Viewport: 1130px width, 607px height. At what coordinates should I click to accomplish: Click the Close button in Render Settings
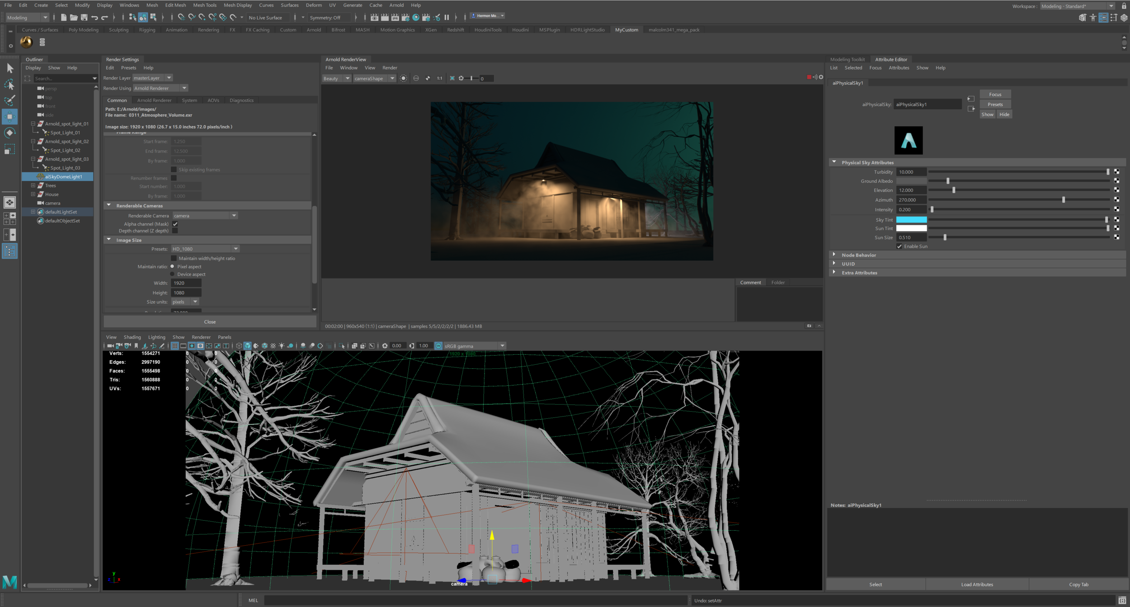[x=209, y=321]
